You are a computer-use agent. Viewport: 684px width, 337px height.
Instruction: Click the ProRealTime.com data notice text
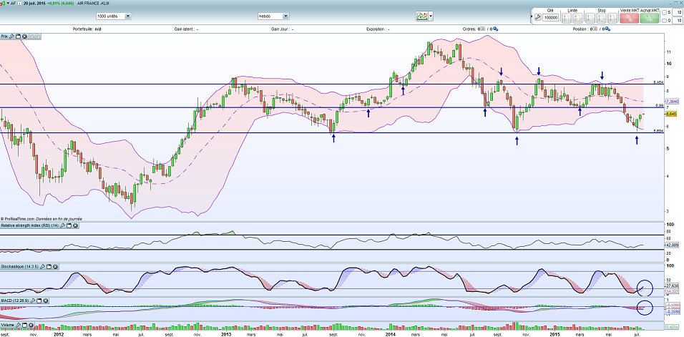pyautogui.click(x=41, y=219)
